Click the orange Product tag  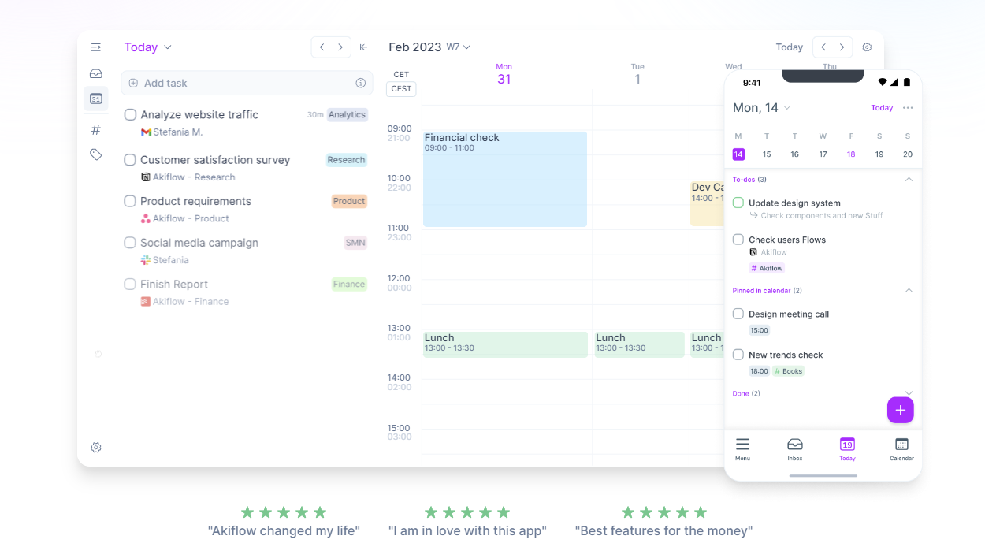click(349, 201)
